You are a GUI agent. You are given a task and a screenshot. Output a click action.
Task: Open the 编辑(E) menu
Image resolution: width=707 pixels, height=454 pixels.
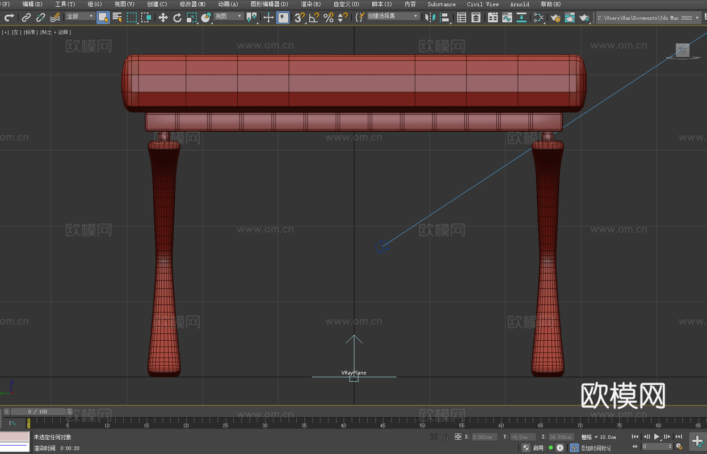point(32,4)
